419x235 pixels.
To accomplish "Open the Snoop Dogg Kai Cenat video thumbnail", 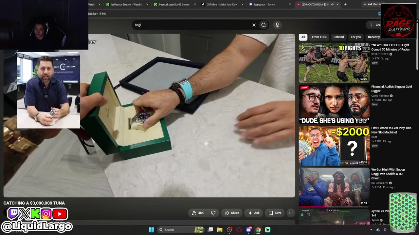I will [334, 187].
